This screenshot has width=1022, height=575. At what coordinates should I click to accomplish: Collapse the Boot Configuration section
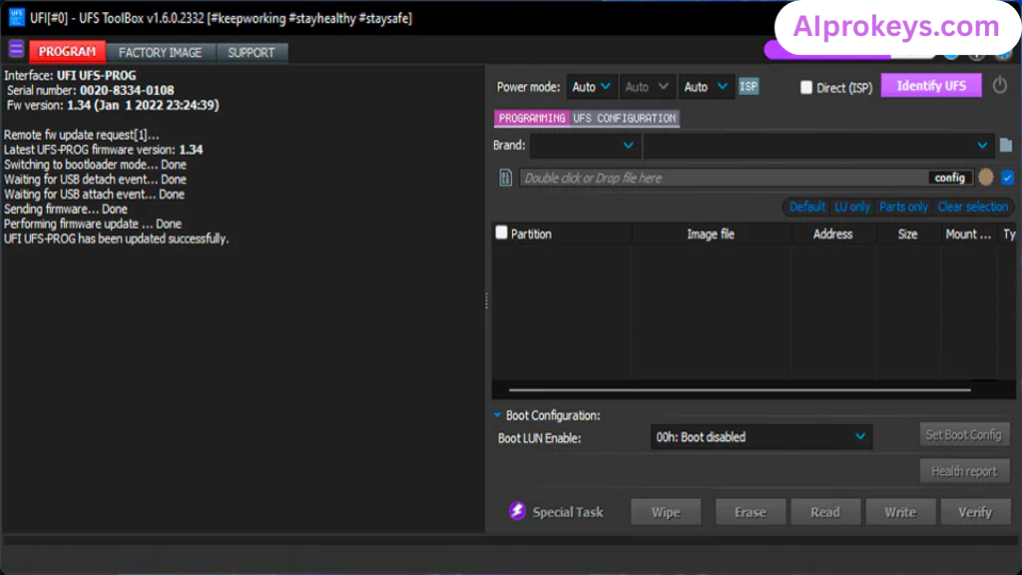[497, 415]
